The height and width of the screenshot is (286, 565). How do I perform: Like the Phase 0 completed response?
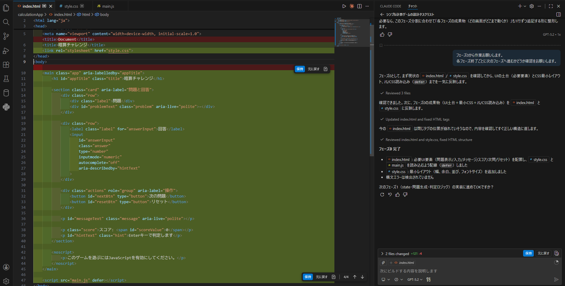coord(398,195)
